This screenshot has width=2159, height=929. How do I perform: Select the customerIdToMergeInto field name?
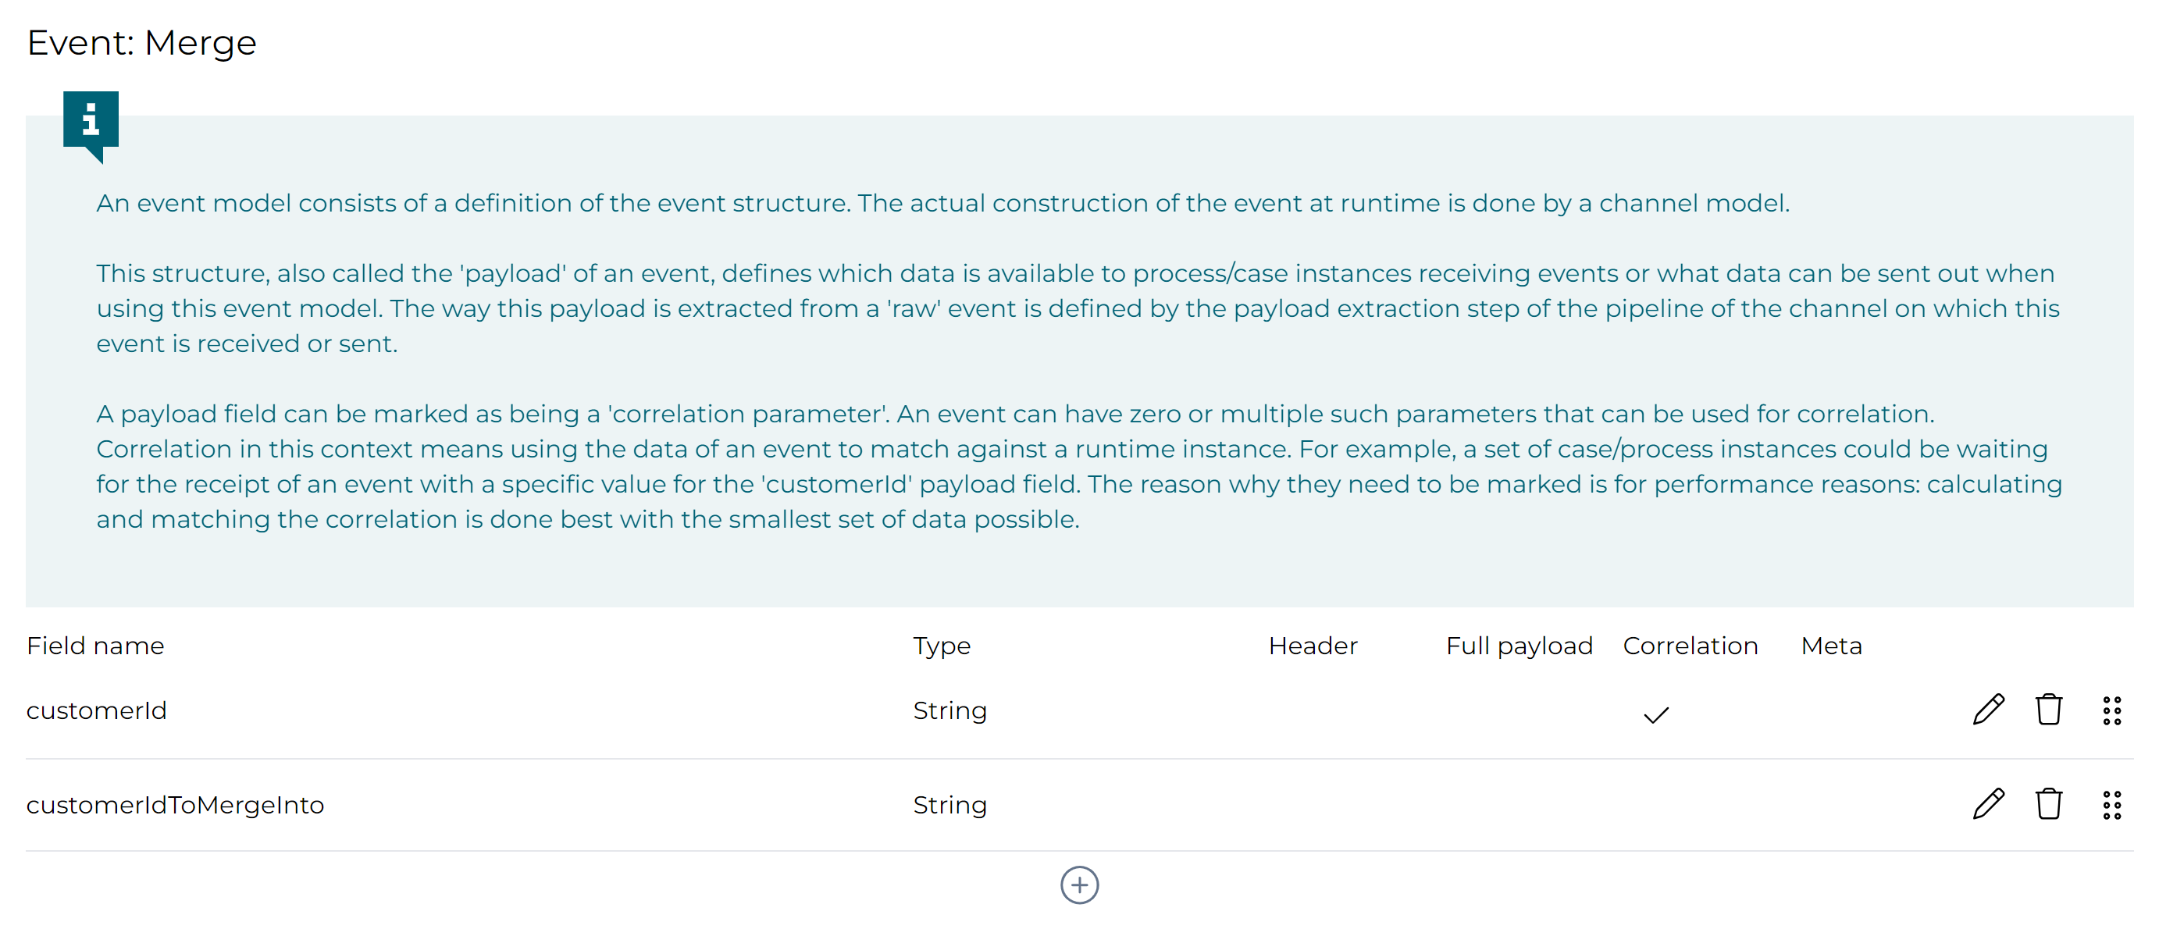pos(175,805)
